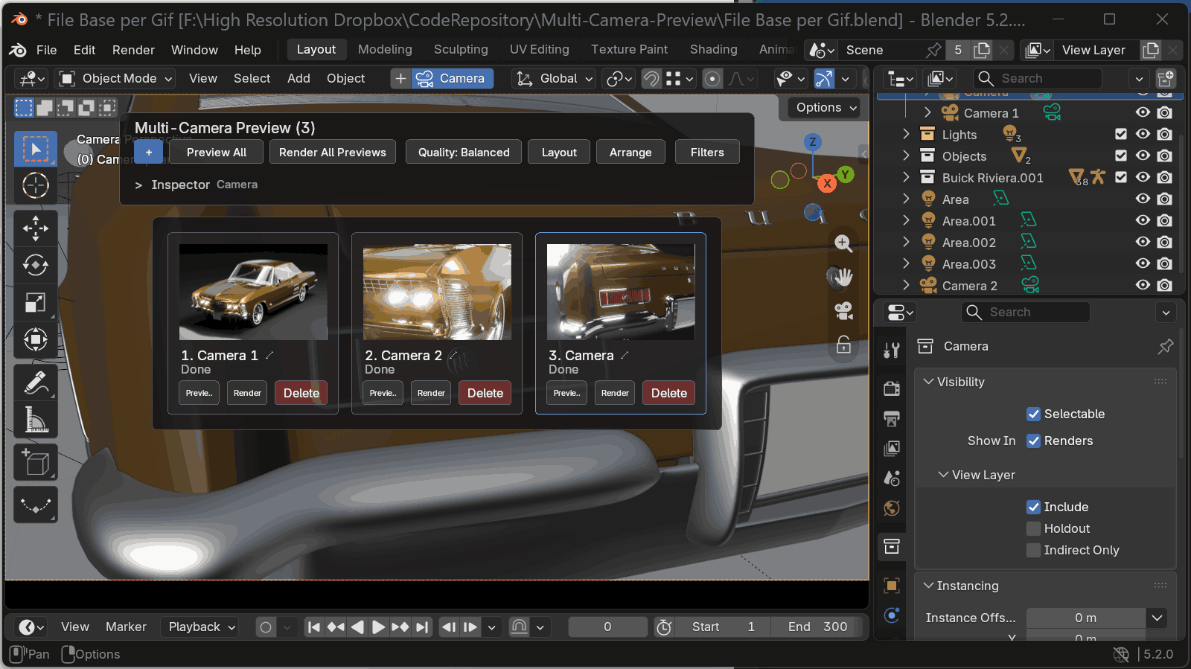The width and height of the screenshot is (1191, 669).
Task: Click the Camera 1 preview thumbnail
Action: click(253, 292)
